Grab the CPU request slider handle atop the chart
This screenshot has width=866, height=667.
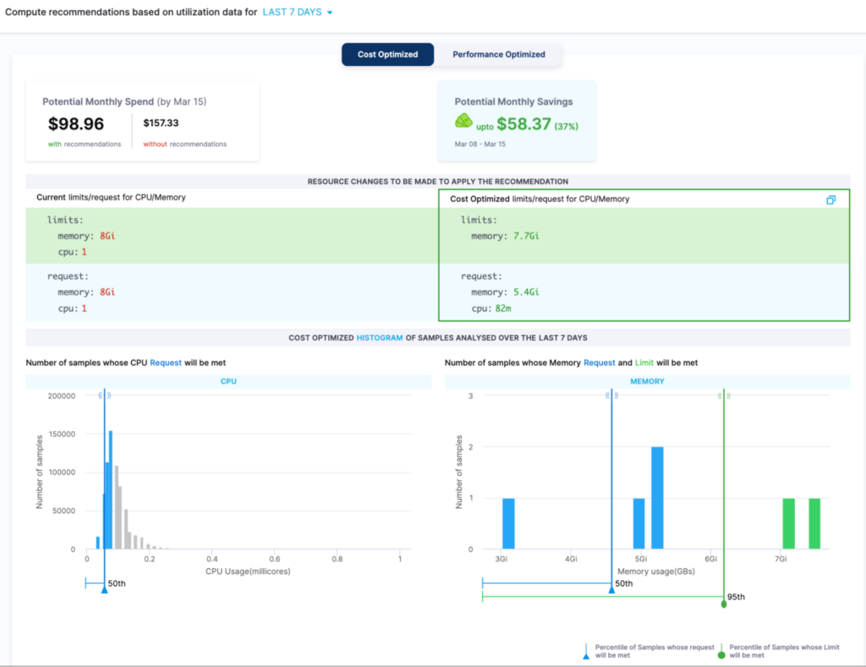click(104, 394)
